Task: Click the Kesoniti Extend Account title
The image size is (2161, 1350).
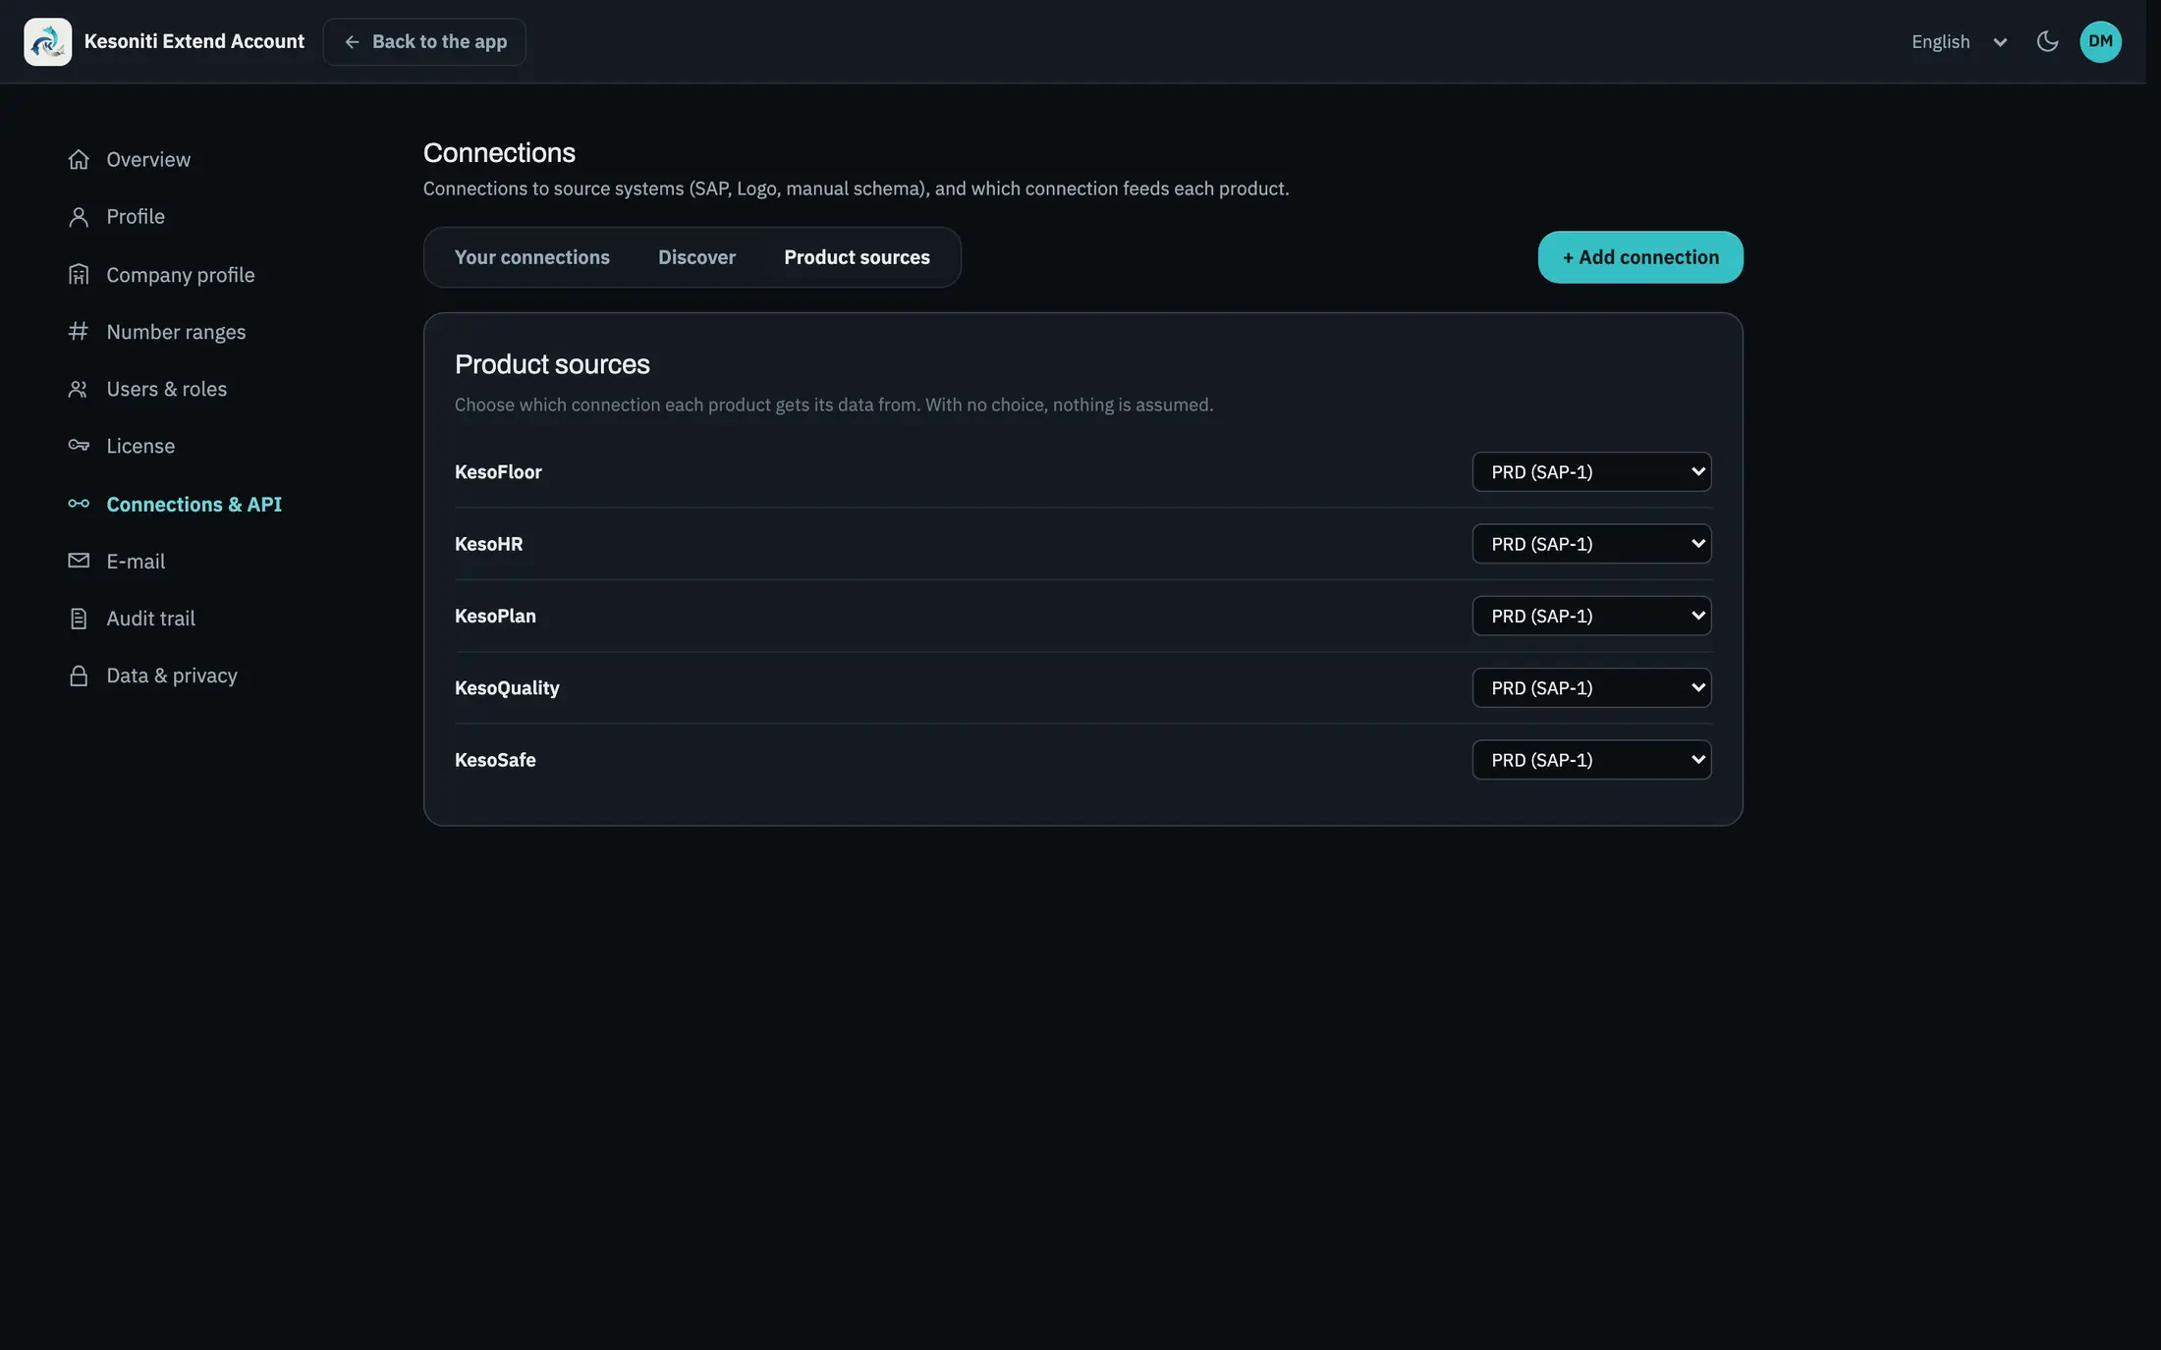Action: 194,41
